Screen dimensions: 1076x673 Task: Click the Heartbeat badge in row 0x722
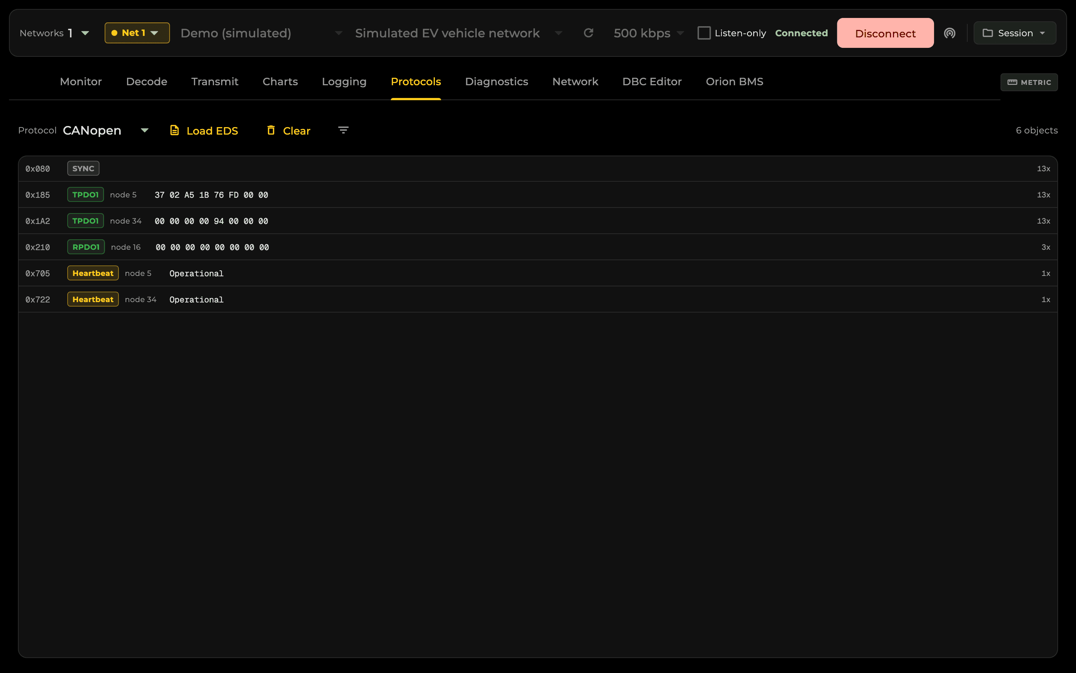[x=93, y=299]
